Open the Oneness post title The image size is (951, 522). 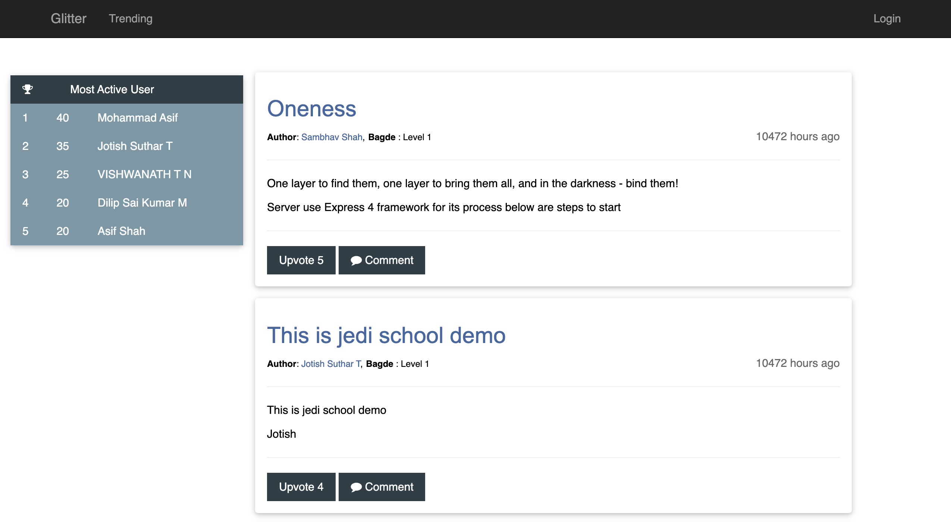311,109
